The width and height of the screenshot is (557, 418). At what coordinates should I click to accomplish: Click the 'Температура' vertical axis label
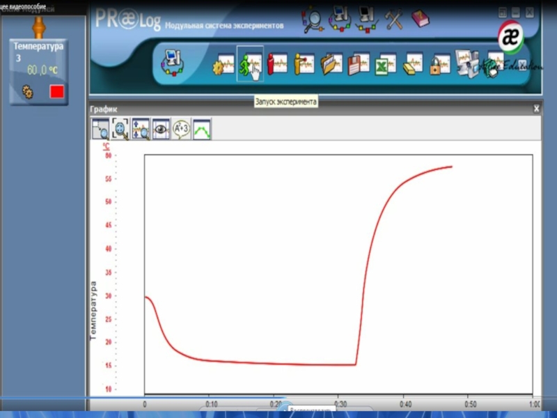point(93,311)
